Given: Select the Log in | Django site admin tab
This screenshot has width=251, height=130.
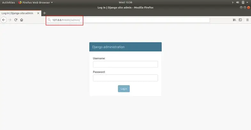Looking at the screenshot, I should point(20,13).
